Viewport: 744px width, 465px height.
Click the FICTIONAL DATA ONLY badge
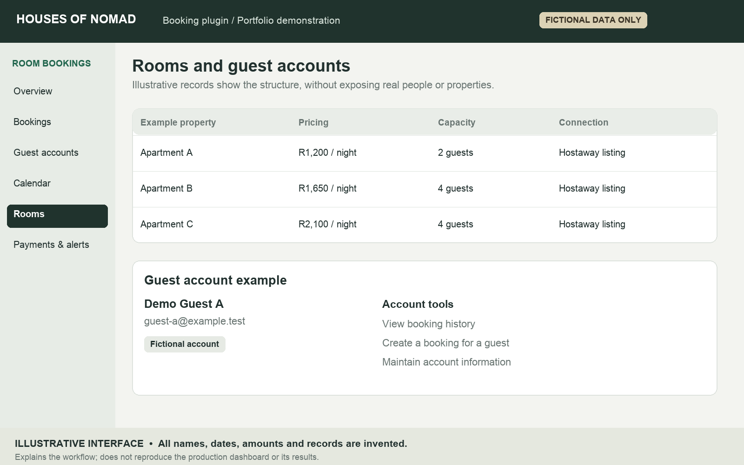tap(593, 20)
